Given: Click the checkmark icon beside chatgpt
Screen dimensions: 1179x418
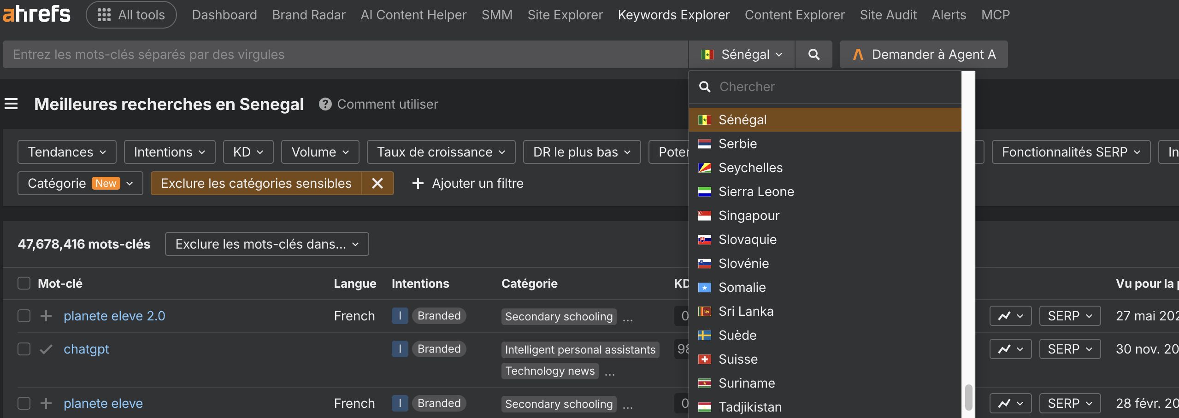Looking at the screenshot, I should click(x=46, y=349).
